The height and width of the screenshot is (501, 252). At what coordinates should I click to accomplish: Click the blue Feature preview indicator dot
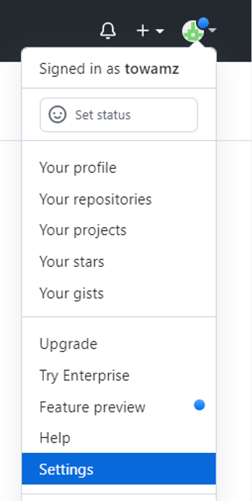coord(199,405)
